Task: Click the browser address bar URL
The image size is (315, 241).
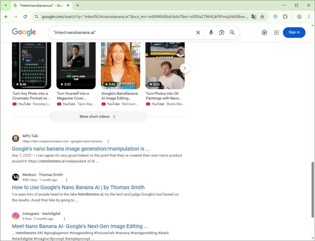Action: (x=145, y=17)
